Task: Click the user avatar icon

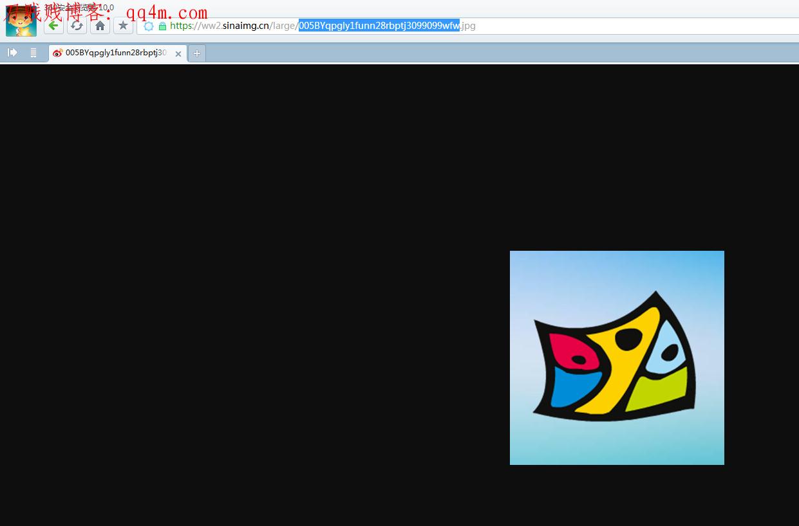Action: (21, 23)
